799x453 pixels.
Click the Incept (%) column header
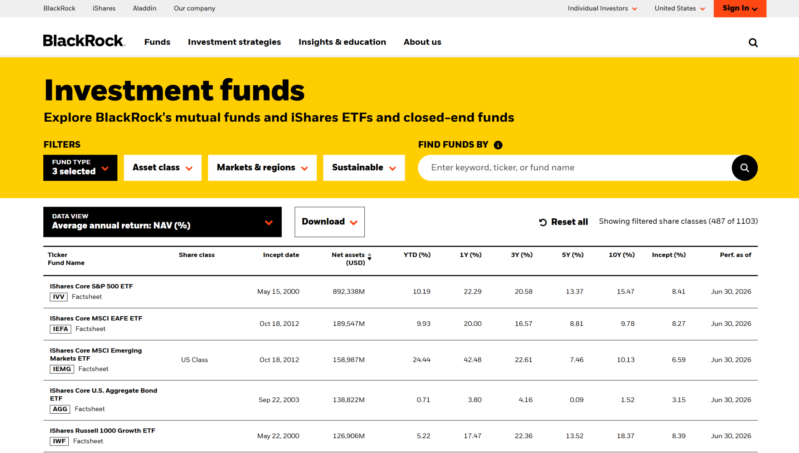pos(669,255)
